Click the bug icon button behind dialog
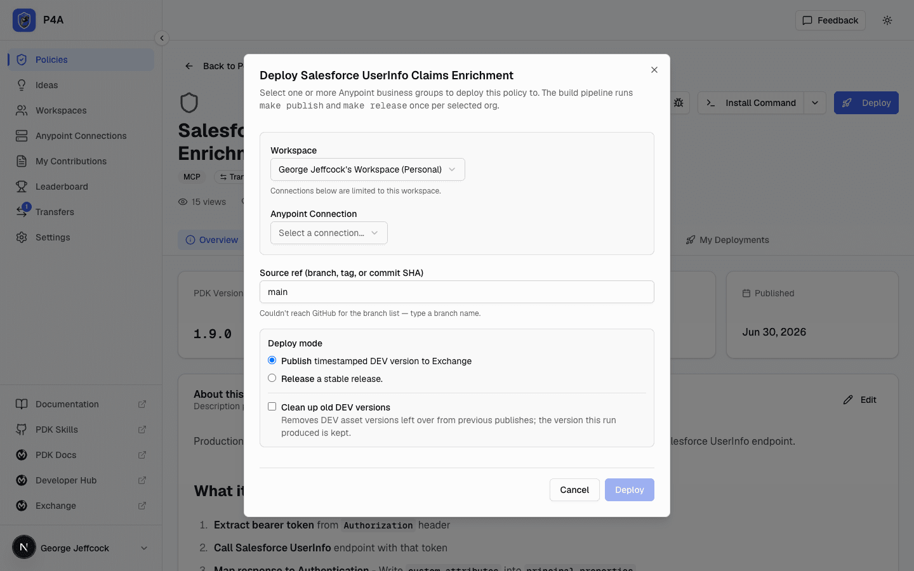Screen dimensions: 914x571 coord(679,103)
